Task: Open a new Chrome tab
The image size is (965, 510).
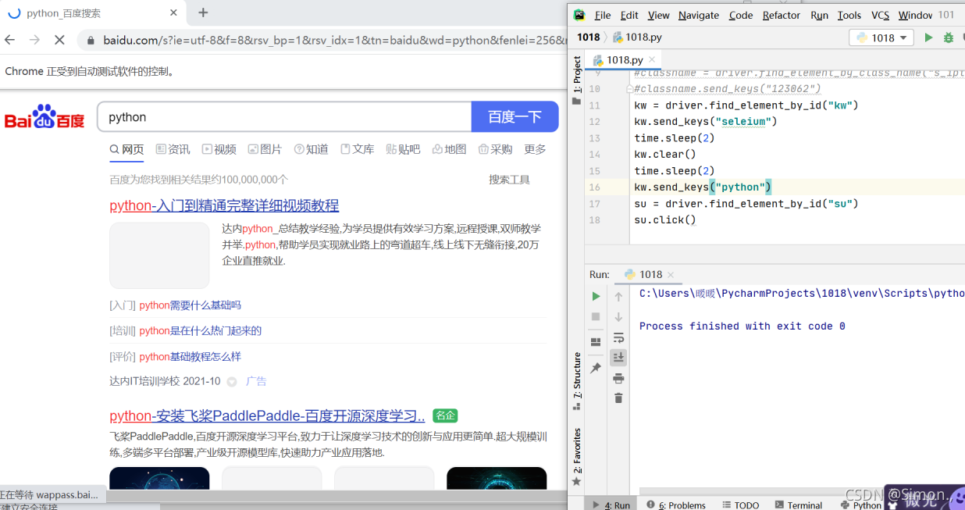Action: (203, 12)
